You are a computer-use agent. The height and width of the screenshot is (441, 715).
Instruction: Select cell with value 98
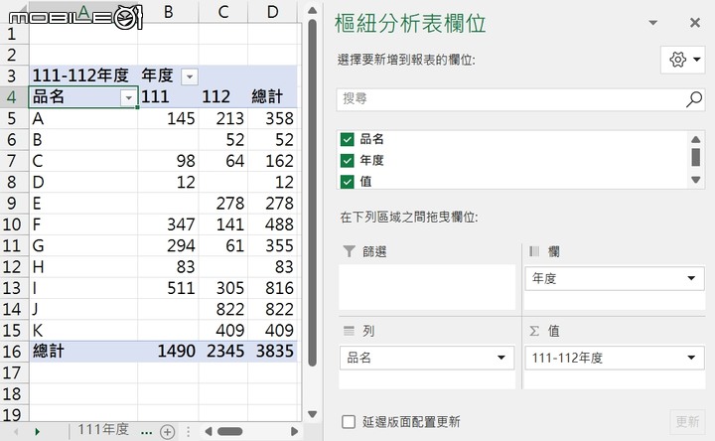(168, 161)
